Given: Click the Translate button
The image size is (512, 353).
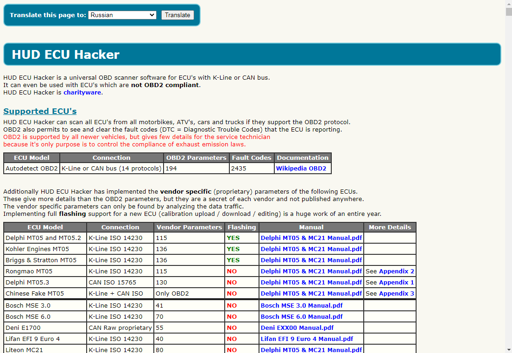Looking at the screenshot, I should 177,15.
